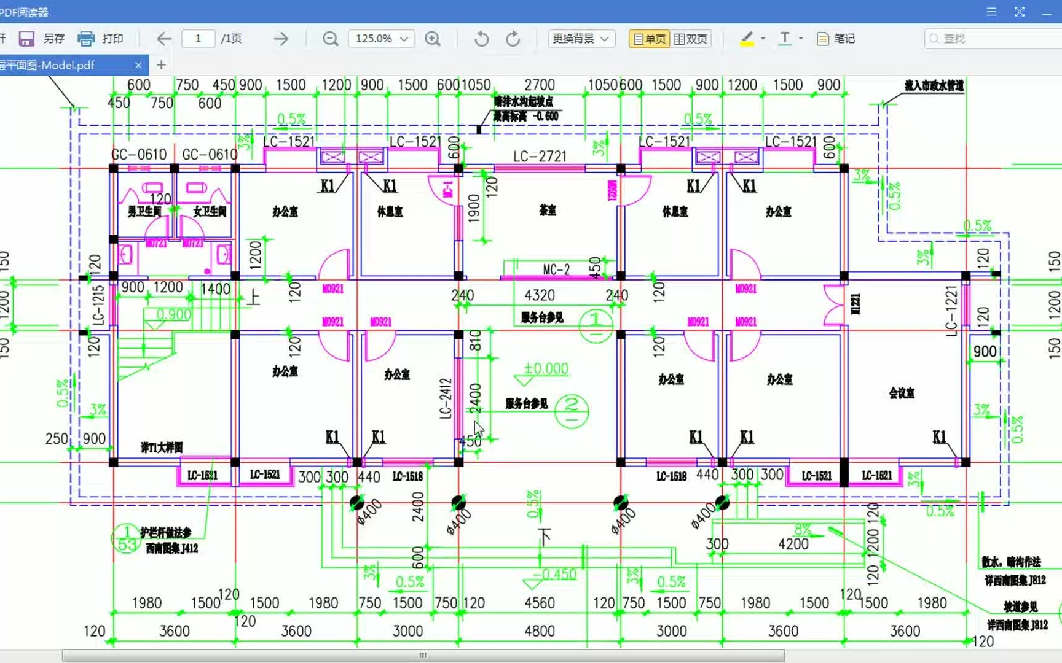This screenshot has height=663, width=1062.
Task: Click the Print (打印) printer icon
Action: click(x=86, y=39)
